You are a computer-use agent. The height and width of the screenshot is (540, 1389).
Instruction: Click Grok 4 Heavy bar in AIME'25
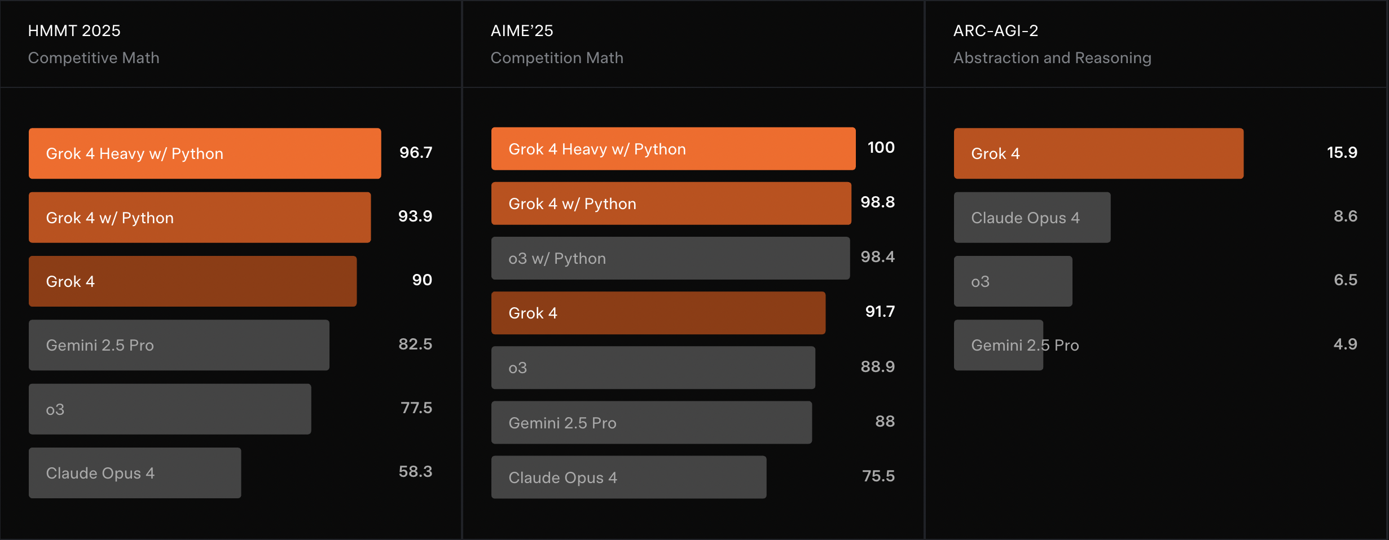(673, 149)
